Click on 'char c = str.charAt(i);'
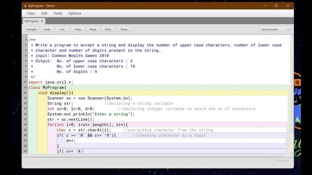This screenshot has width=312, height=175. point(84,130)
